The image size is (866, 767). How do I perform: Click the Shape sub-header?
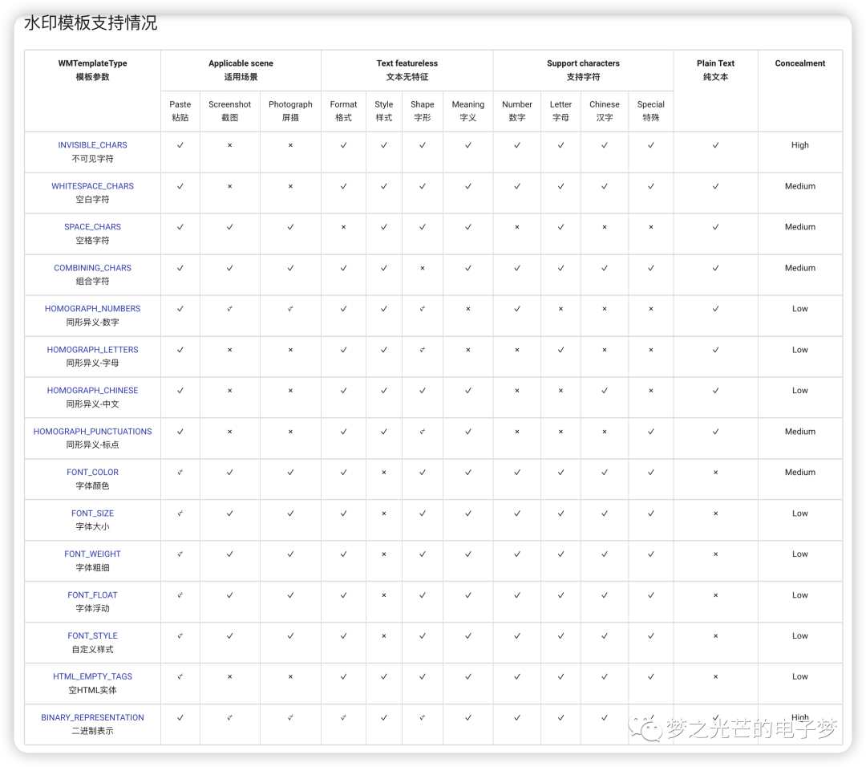423,111
